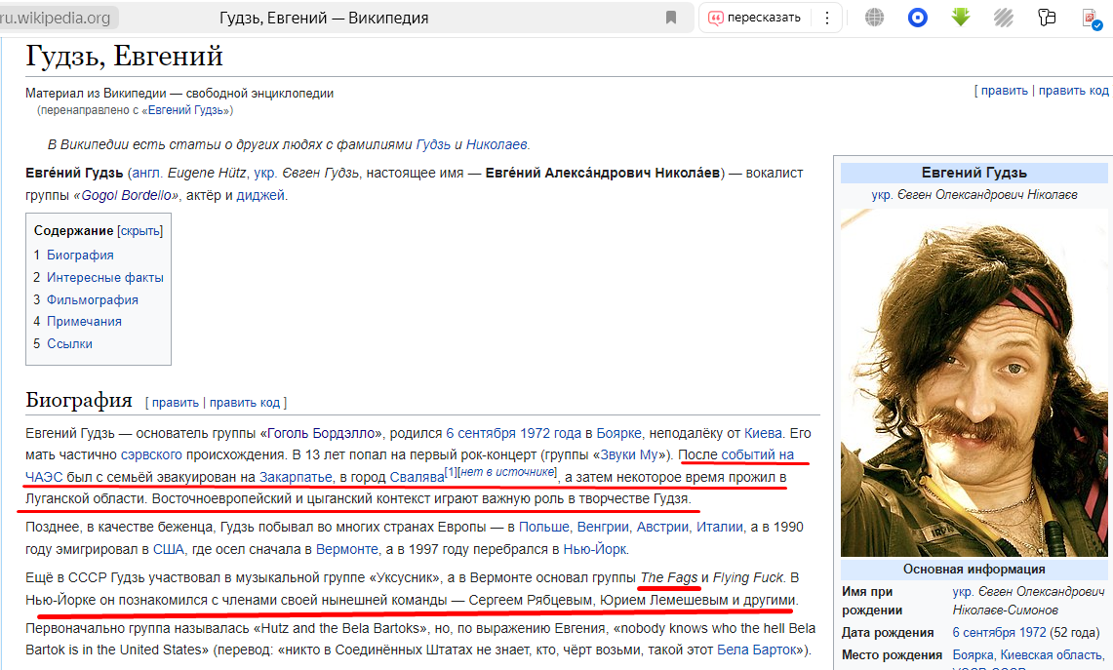Open the 'укр.' link under infobox title
This screenshot has width=1113, height=670.
(x=883, y=194)
